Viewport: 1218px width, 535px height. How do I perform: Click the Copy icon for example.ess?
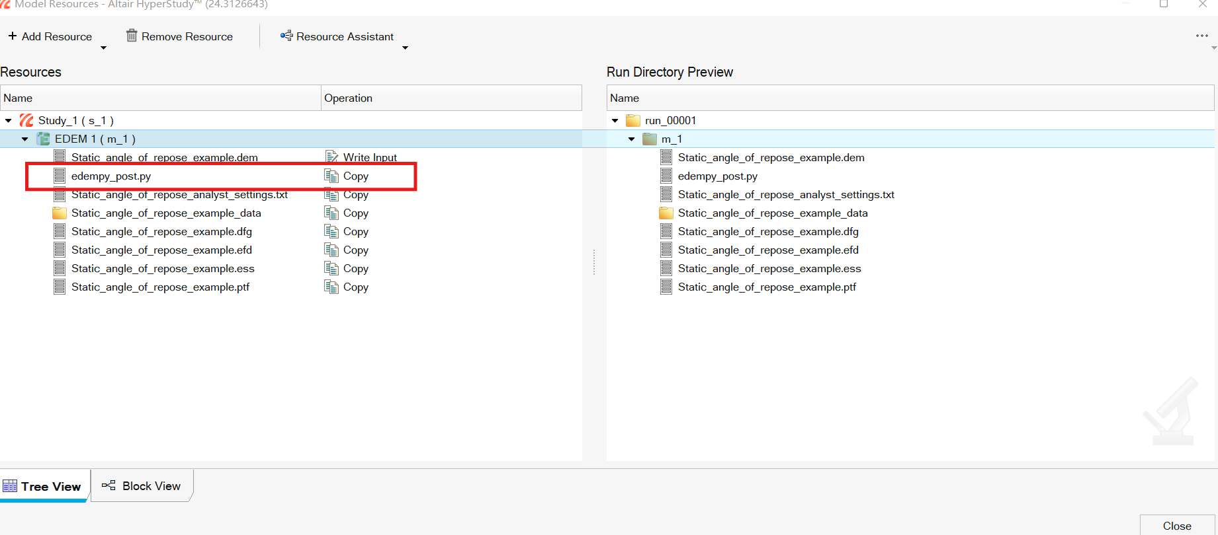pos(331,268)
